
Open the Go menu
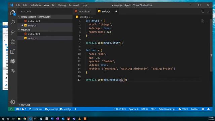point(54,5)
